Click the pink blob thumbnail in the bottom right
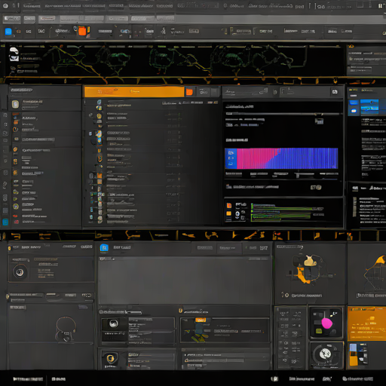 (326, 323)
